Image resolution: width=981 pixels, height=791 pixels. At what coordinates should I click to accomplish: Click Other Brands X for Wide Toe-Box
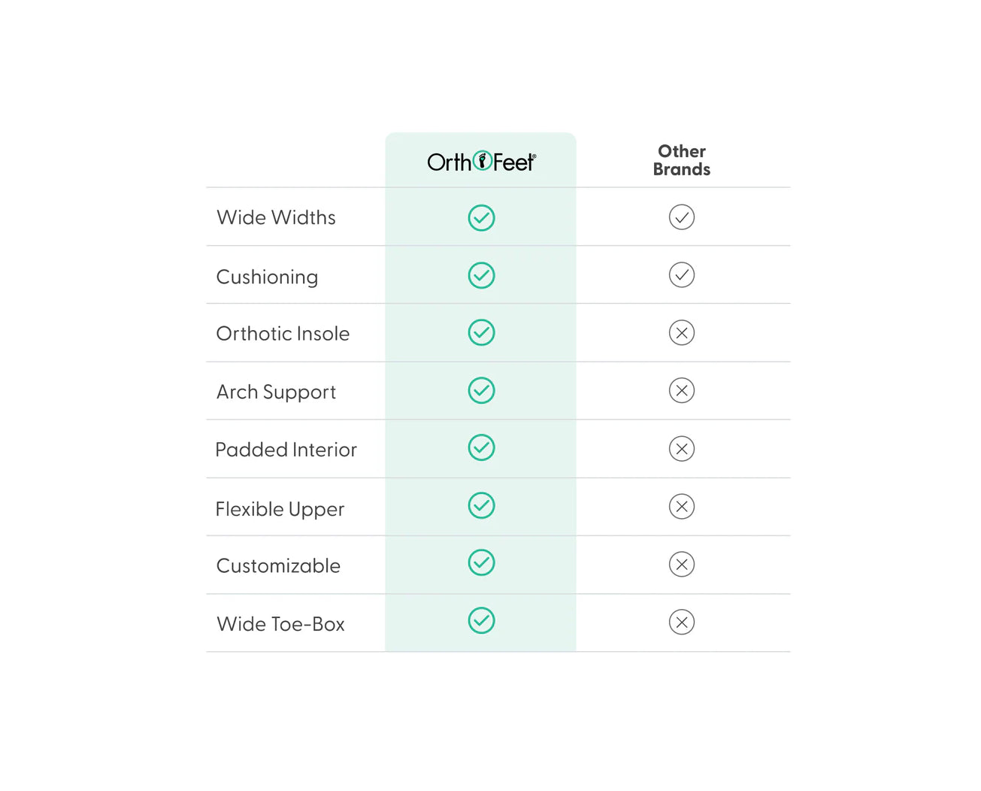click(x=682, y=622)
